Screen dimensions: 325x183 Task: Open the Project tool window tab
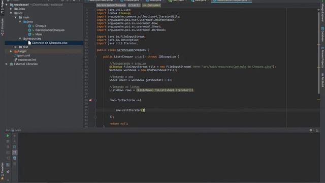[2, 7]
